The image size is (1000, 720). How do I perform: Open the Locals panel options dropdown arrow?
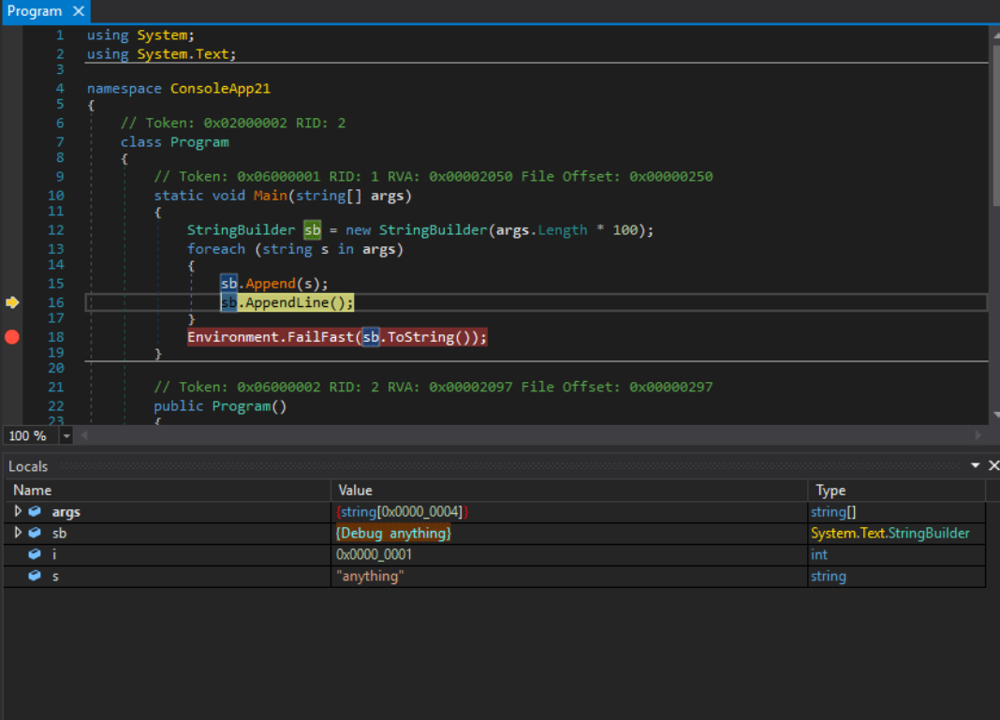[976, 465]
